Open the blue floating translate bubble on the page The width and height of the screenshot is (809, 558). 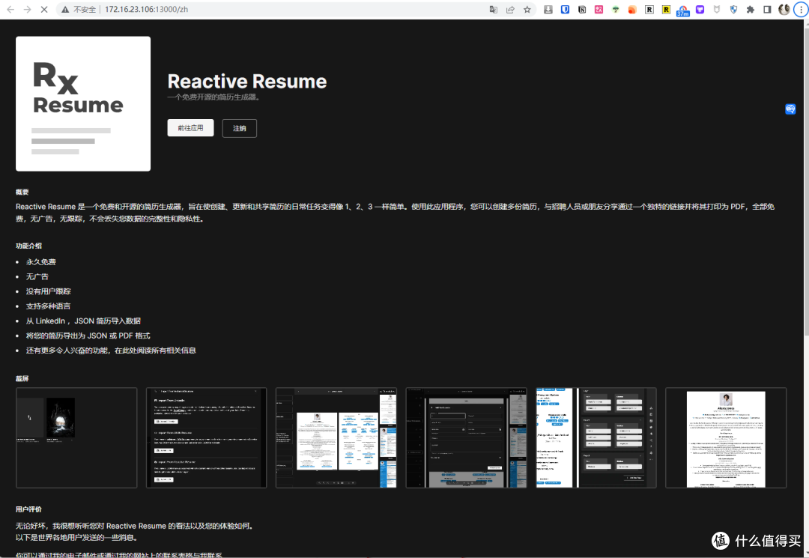pos(790,109)
